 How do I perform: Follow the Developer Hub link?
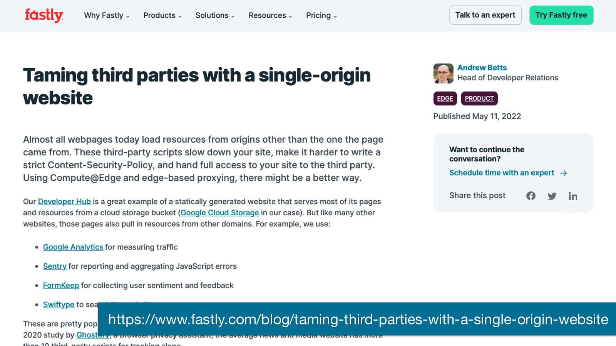tap(64, 201)
